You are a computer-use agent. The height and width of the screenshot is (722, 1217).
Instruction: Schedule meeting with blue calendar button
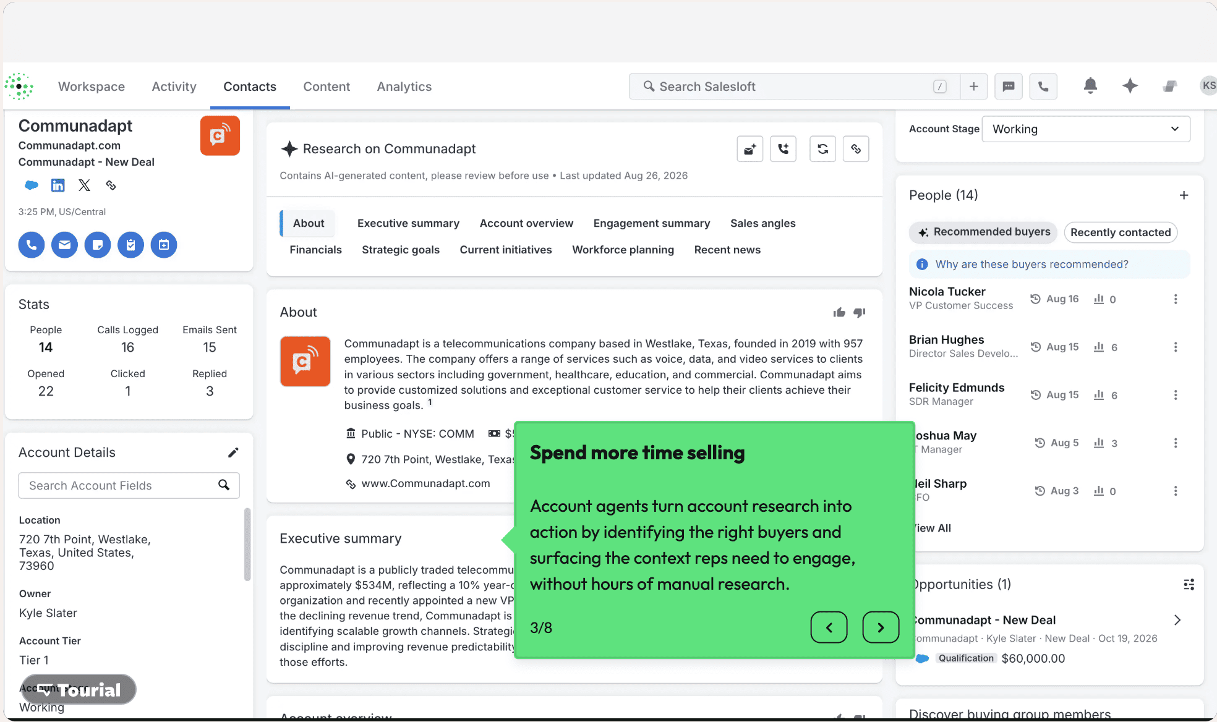pyautogui.click(x=164, y=245)
